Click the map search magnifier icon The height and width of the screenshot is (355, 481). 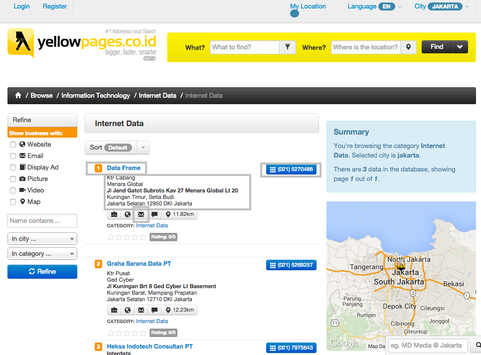coord(478,346)
